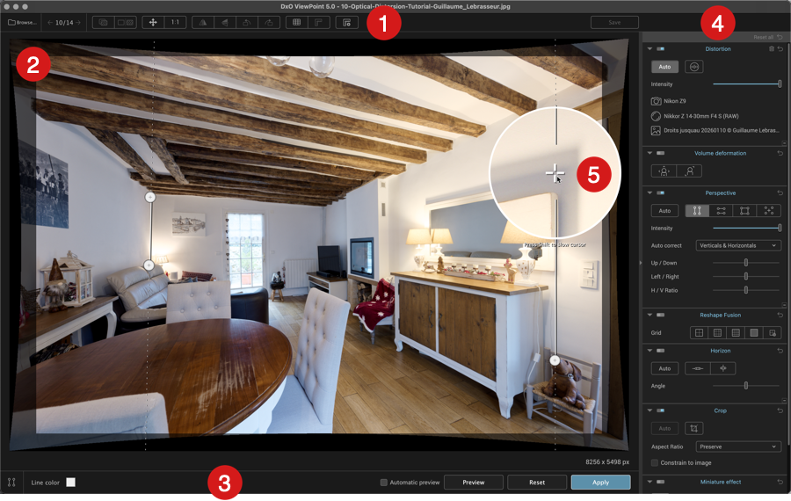
Task: Enable Constrain to image checkbox
Action: point(655,462)
